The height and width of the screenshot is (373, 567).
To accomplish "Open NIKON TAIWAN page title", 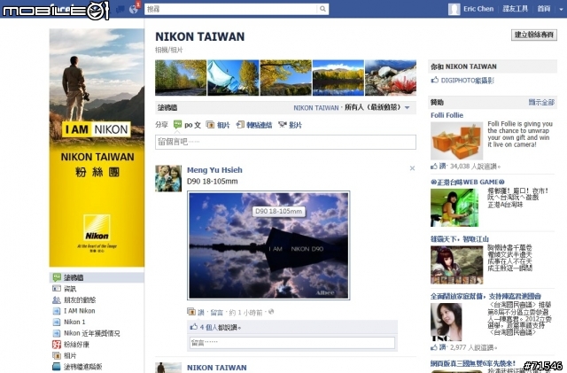I will [x=200, y=36].
